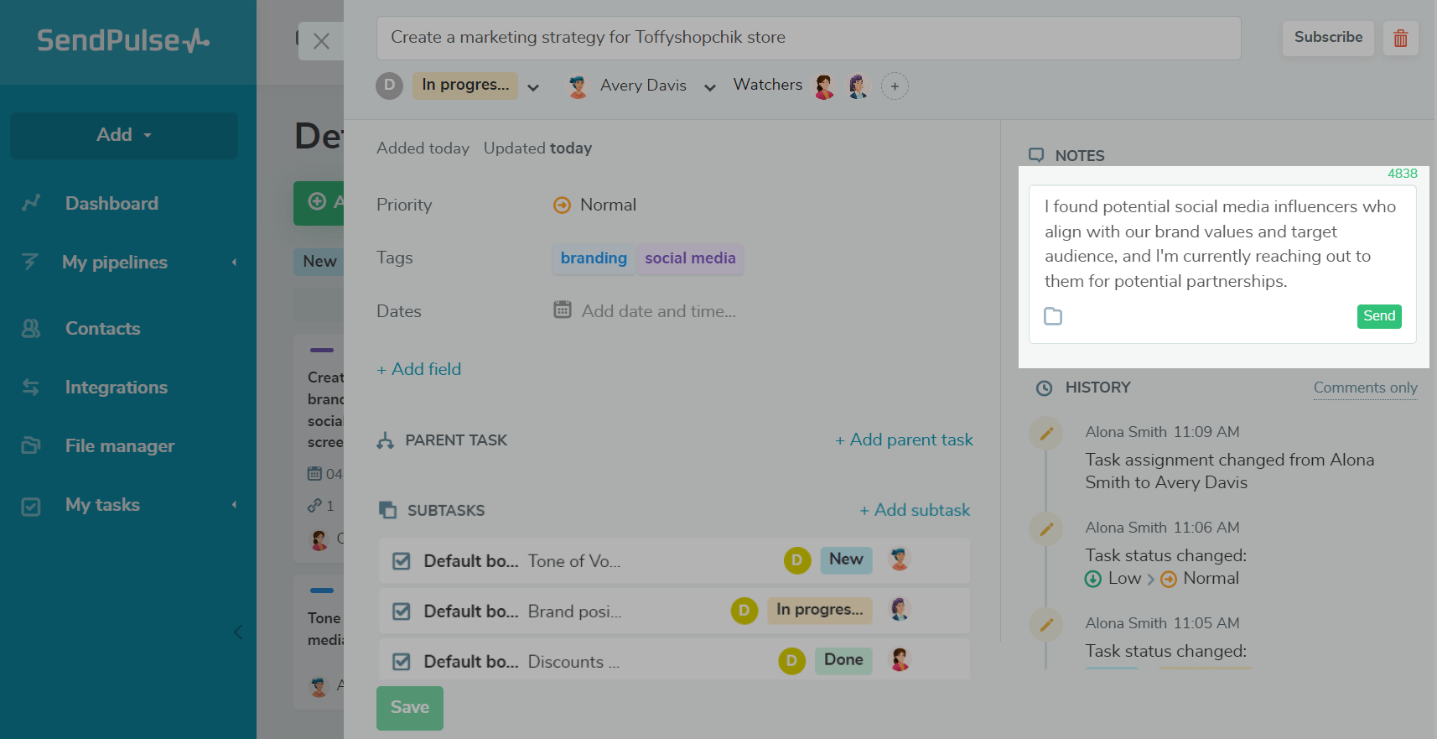Open the My tasks menu

102,505
